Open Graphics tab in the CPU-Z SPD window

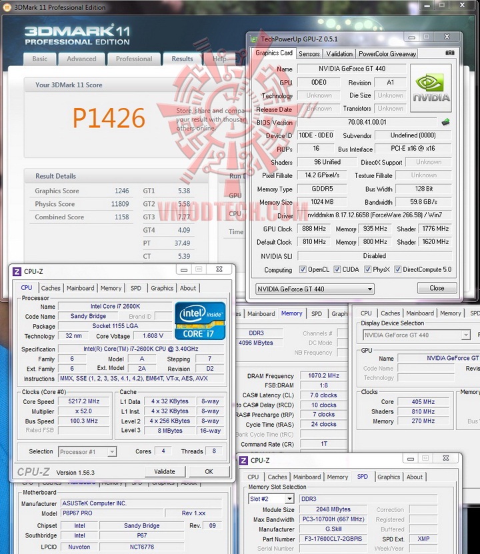pyautogui.click(x=389, y=477)
